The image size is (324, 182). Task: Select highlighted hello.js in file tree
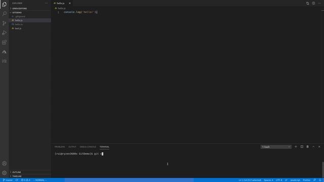click(x=30, y=20)
